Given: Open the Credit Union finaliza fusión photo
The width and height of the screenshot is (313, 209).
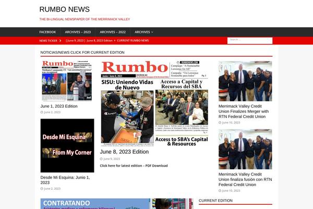Looking at the screenshot, I should (245, 149).
